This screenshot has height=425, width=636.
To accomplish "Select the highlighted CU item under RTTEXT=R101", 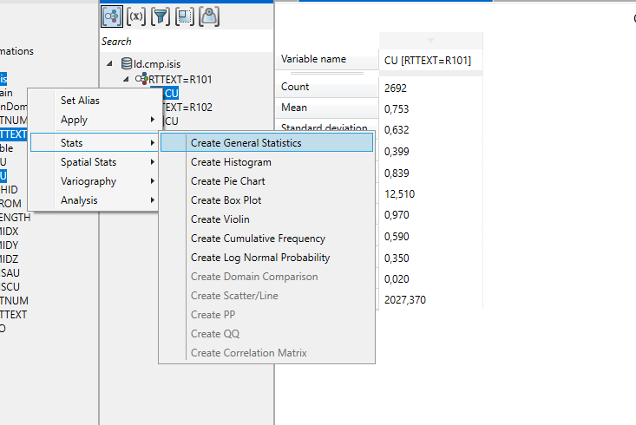I will [171, 94].
